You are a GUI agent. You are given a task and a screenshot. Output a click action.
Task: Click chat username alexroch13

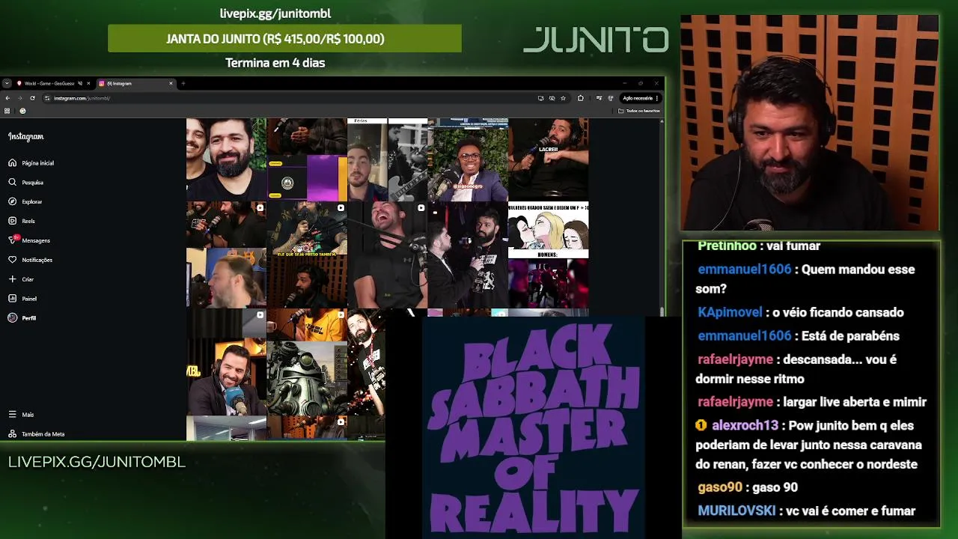[745, 425]
